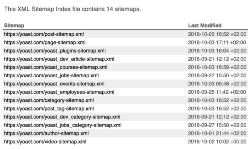Select date 2018-09-25 11:42 +02:00
Screen dimensions: 252x149
click(x=217, y=92)
